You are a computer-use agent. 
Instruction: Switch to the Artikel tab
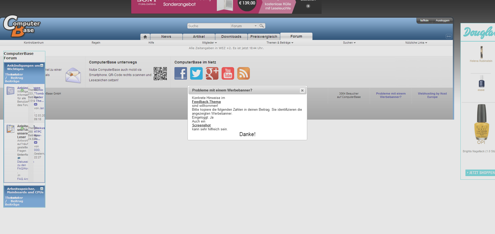click(x=199, y=37)
